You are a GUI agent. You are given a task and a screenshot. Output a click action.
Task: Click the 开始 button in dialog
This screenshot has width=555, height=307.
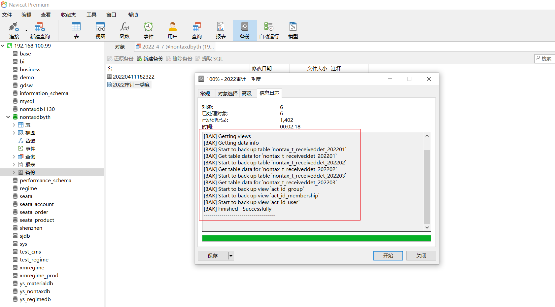point(388,255)
